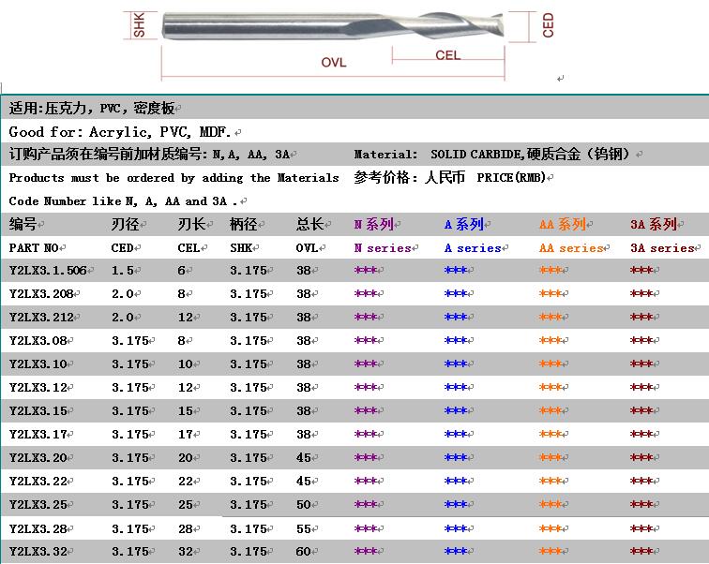
Task: Click the CEL dimension label on the diagram
Action: [x=448, y=55]
